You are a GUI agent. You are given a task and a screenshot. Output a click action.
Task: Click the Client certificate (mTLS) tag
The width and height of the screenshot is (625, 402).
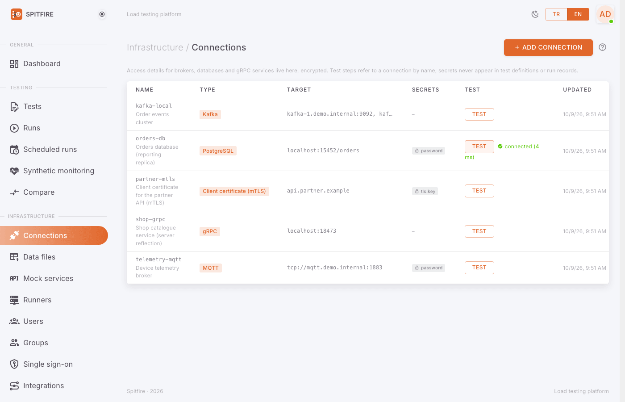(234, 191)
